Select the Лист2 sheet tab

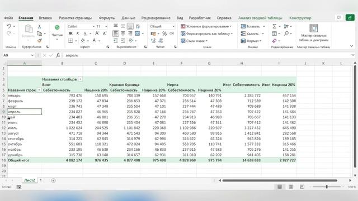[30, 180]
